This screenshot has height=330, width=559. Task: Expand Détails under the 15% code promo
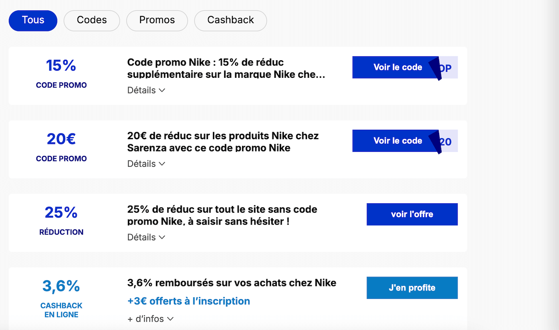pyautogui.click(x=146, y=90)
